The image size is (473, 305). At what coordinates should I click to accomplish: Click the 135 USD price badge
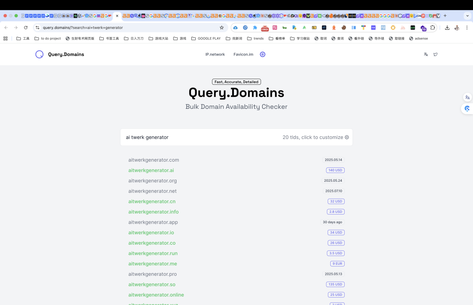click(335, 284)
